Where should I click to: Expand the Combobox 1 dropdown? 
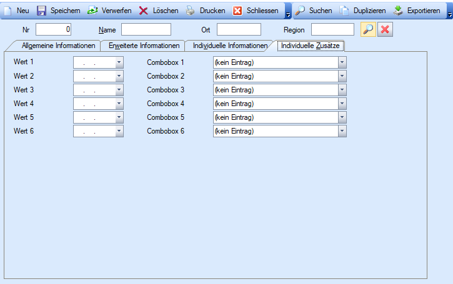point(342,62)
